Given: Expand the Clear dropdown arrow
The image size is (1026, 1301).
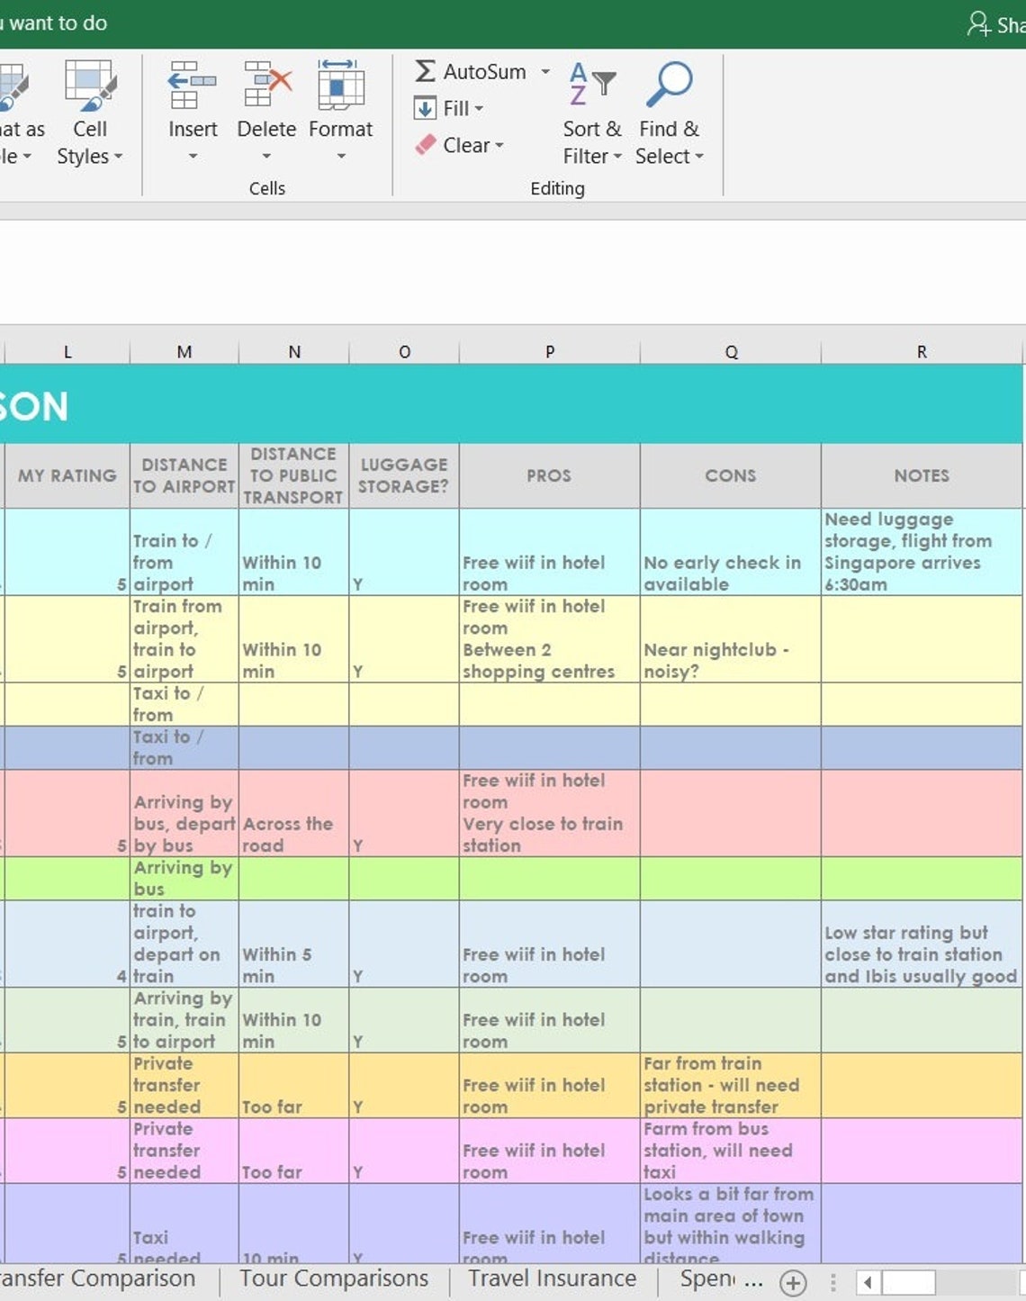Looking at the screenshot, I should click(x=499, y=145).
